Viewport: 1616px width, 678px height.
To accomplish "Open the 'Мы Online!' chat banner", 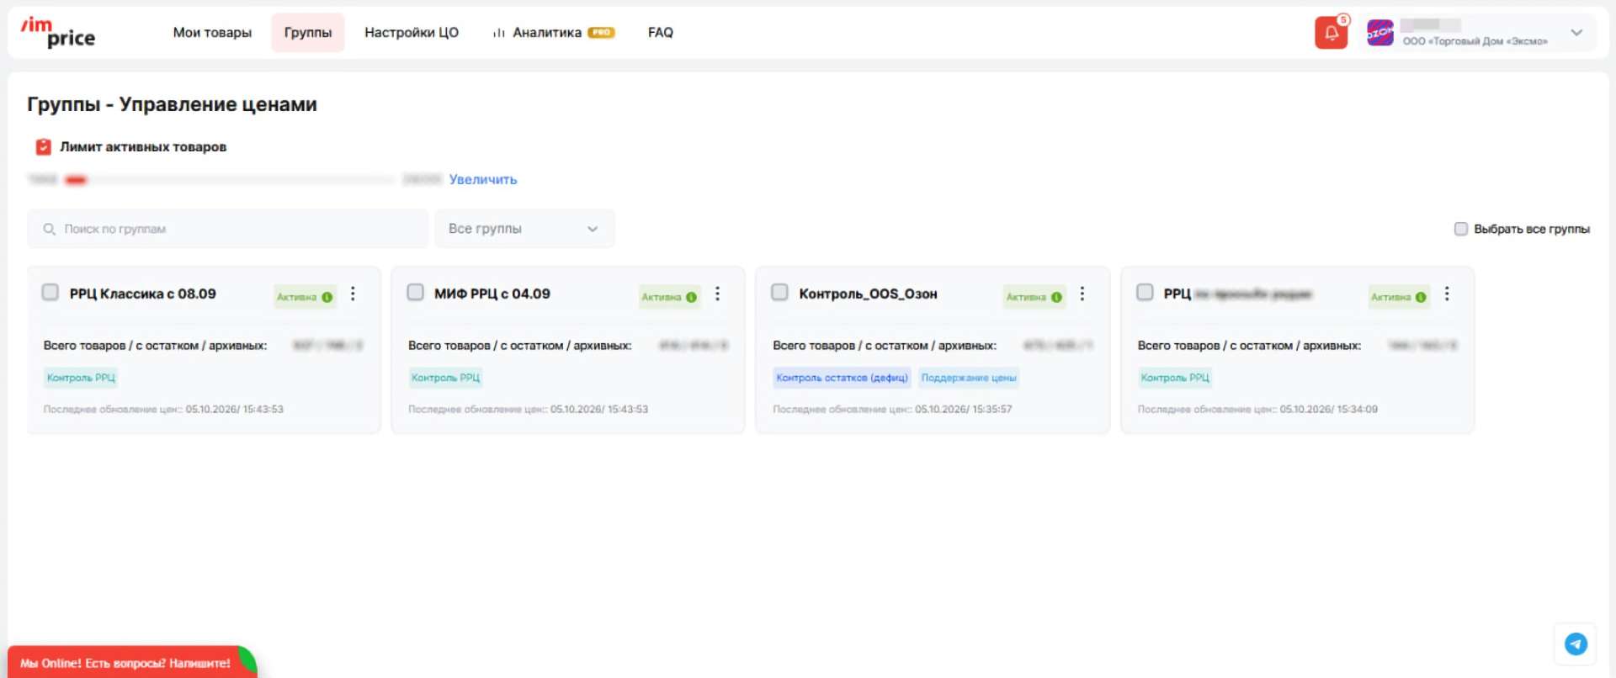I will coord(130,662).
